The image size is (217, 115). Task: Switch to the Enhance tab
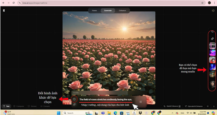tap(122, 10)
